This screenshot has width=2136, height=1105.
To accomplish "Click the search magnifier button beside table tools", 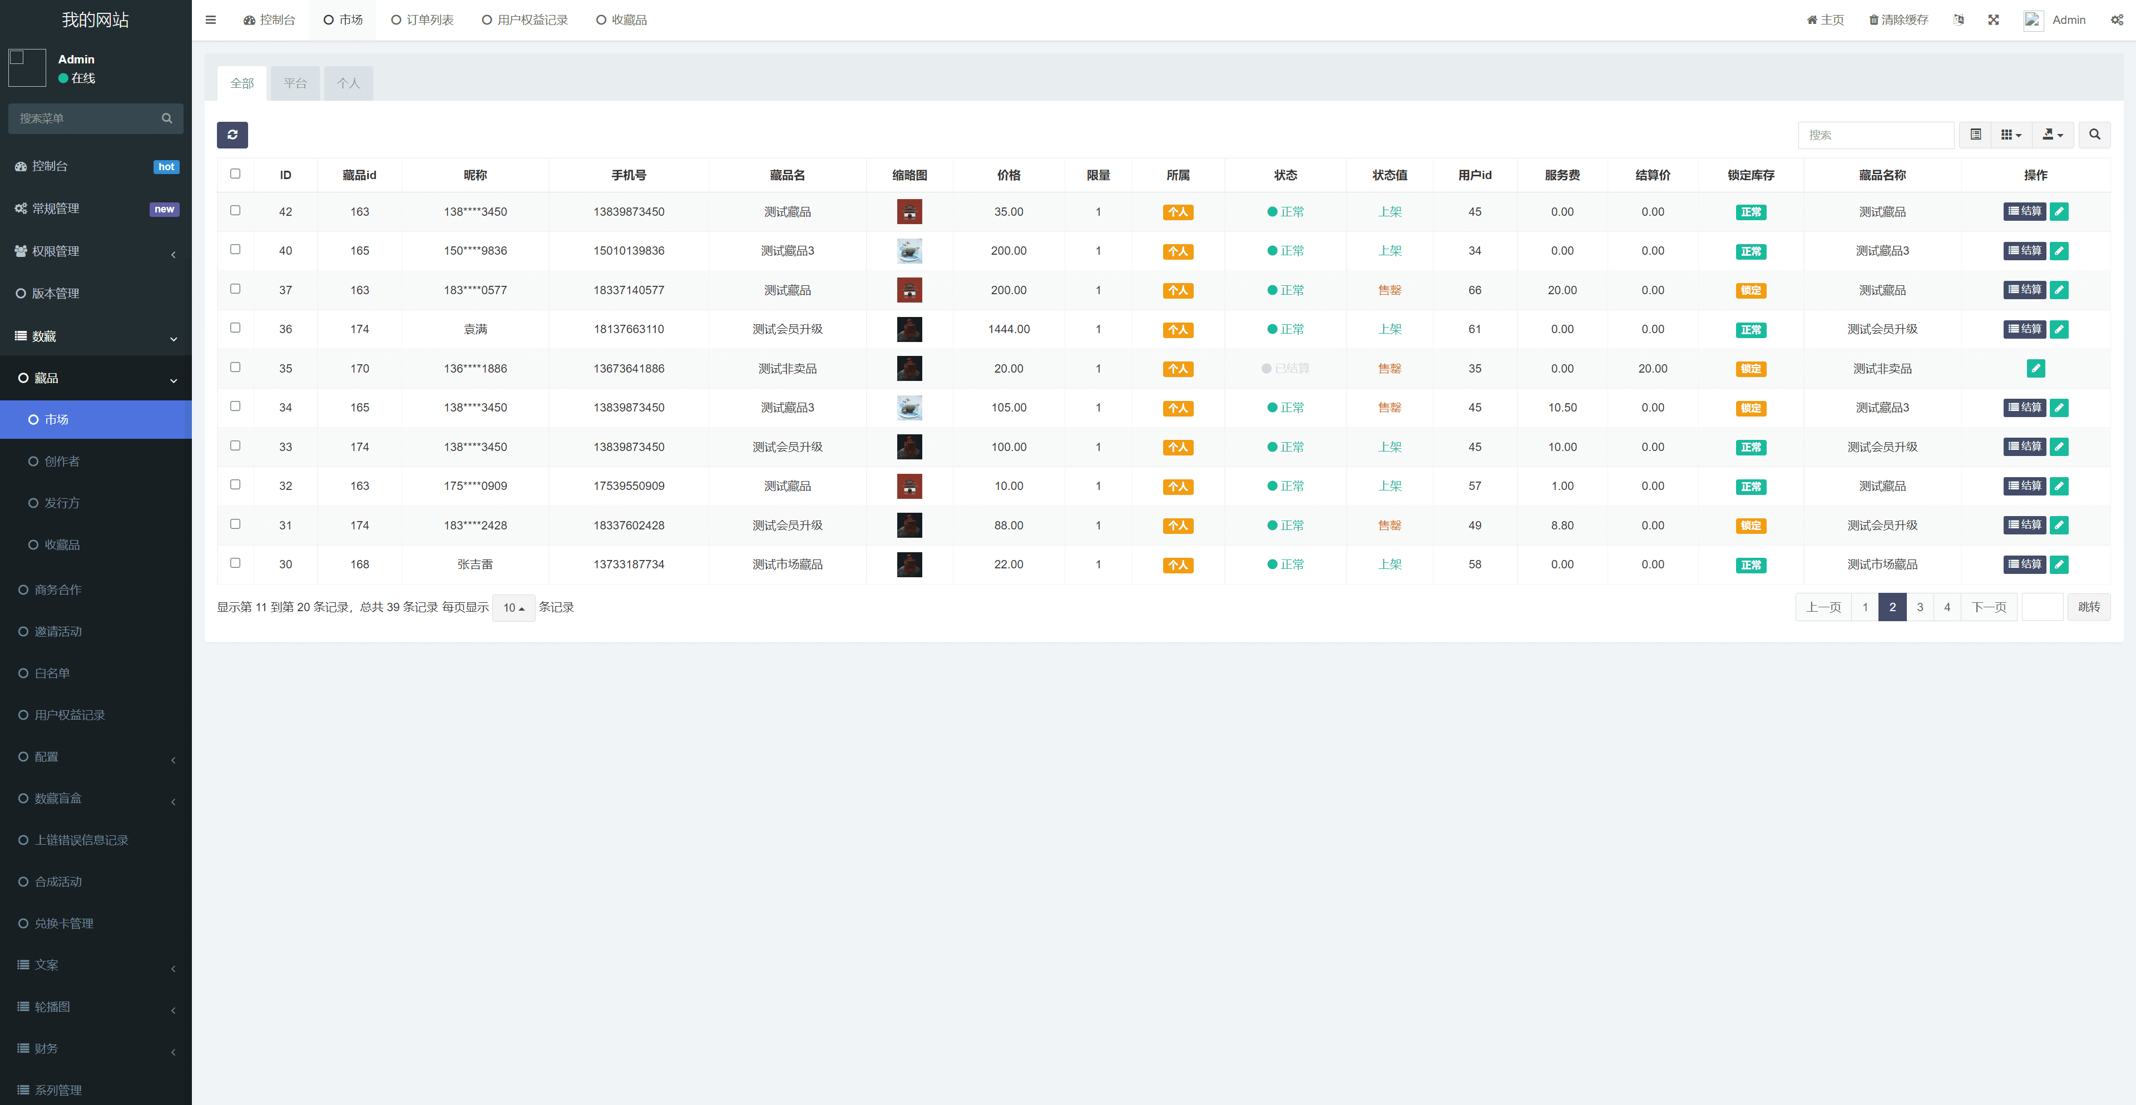I will point(2094,134).
